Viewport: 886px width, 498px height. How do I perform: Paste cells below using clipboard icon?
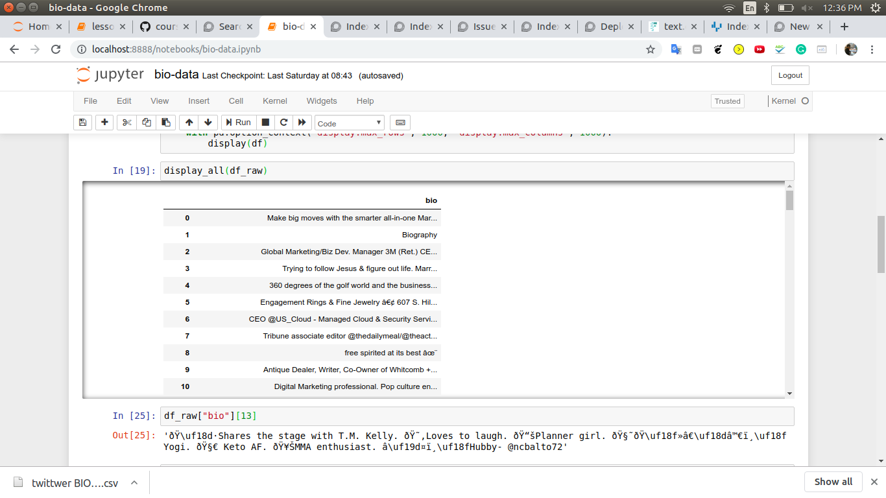pyautogui.click(x=166, y=123)
